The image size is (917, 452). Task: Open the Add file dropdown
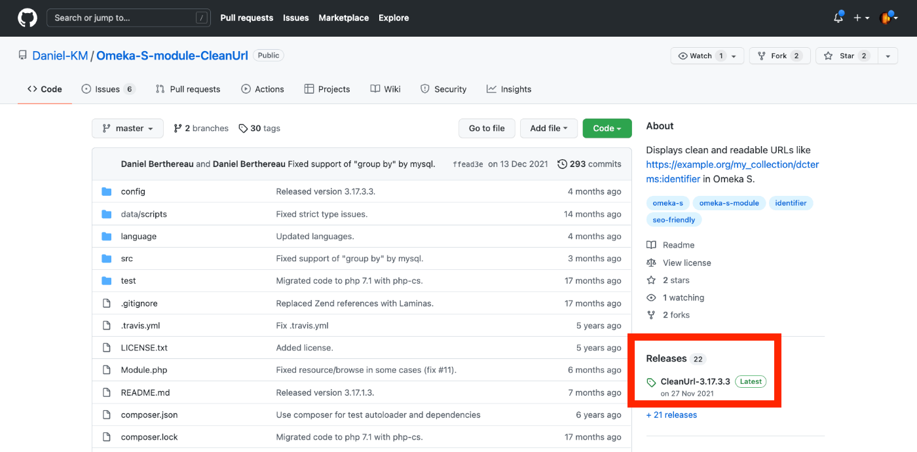549,128
